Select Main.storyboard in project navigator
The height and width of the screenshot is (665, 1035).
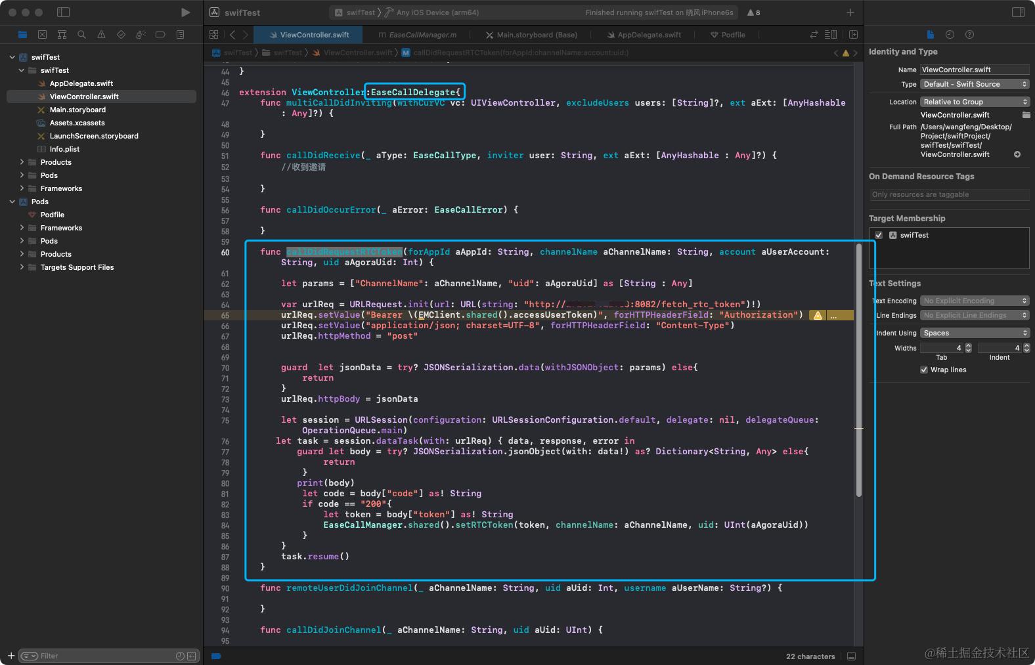[77, 110]
